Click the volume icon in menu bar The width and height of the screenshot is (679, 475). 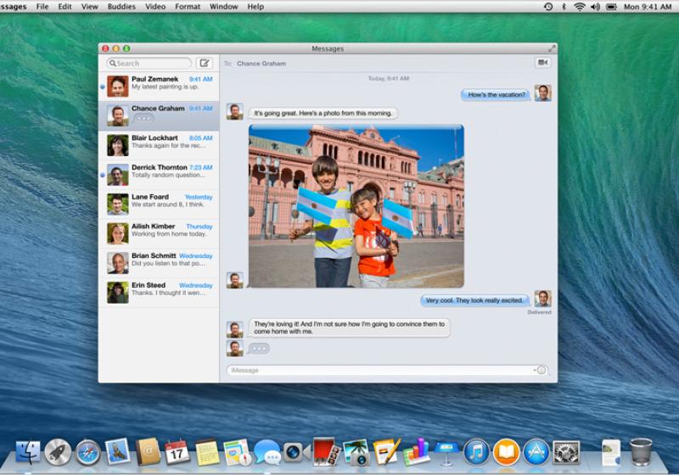pos(596,7)
